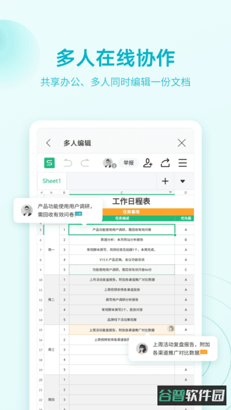Go back using the left chevron arrow
The height and width of the screenshot is (410, 231).
coord(48,143)
